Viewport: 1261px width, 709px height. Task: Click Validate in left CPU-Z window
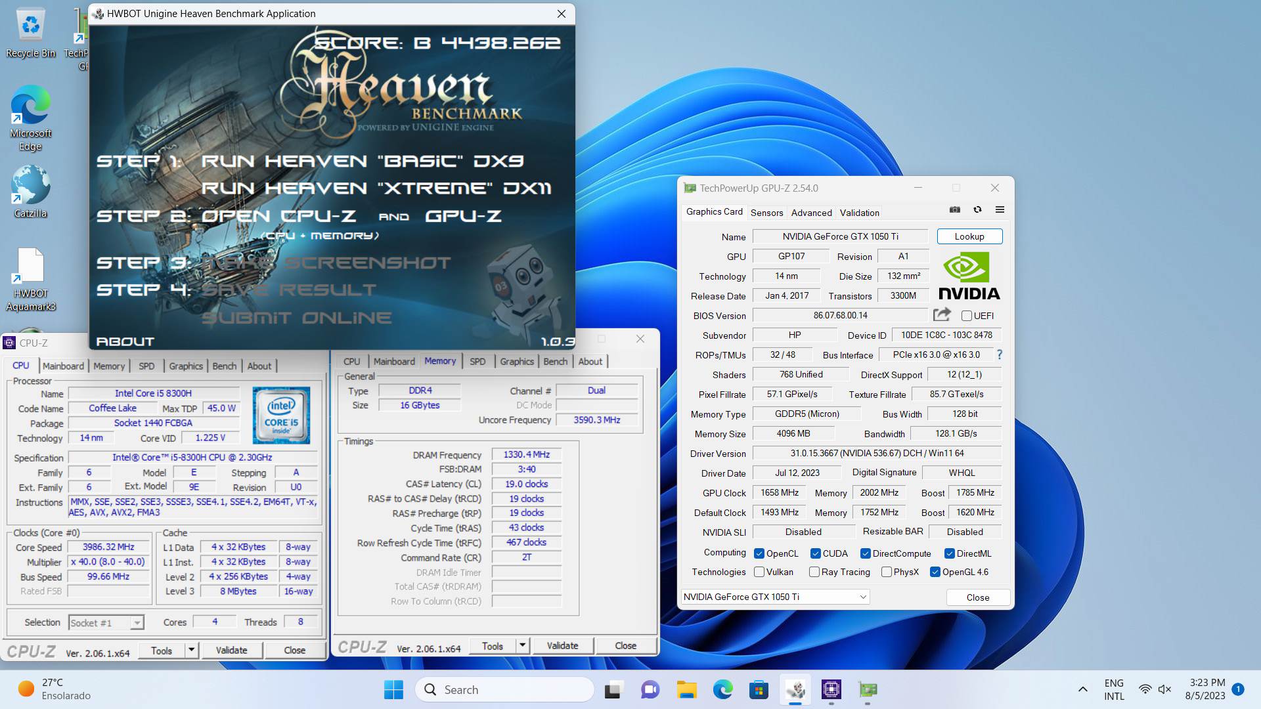tap(232, 650)
